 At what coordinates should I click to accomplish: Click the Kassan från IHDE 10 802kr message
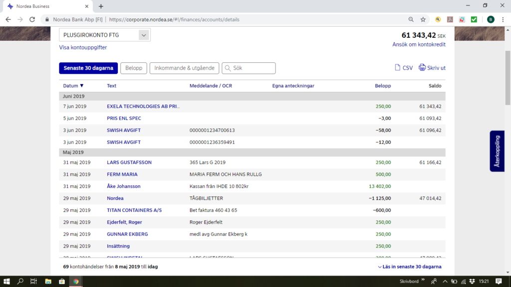[x=219, y=186]
